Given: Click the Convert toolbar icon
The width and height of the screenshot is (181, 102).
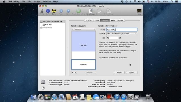Looking at the screenshot, I should pos(99,12).
